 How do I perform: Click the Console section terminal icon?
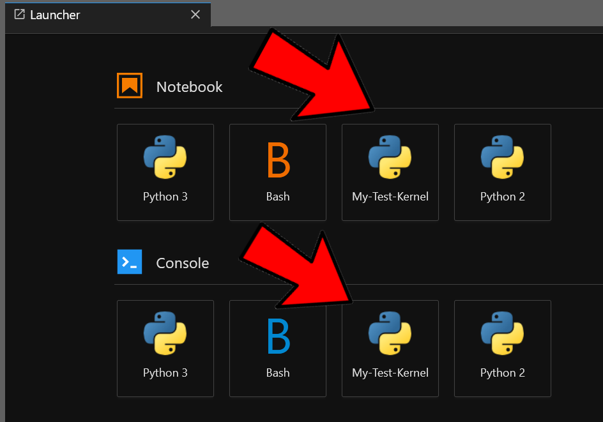(129, 262)
